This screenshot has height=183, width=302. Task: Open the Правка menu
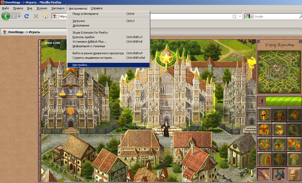click(18, 8)
